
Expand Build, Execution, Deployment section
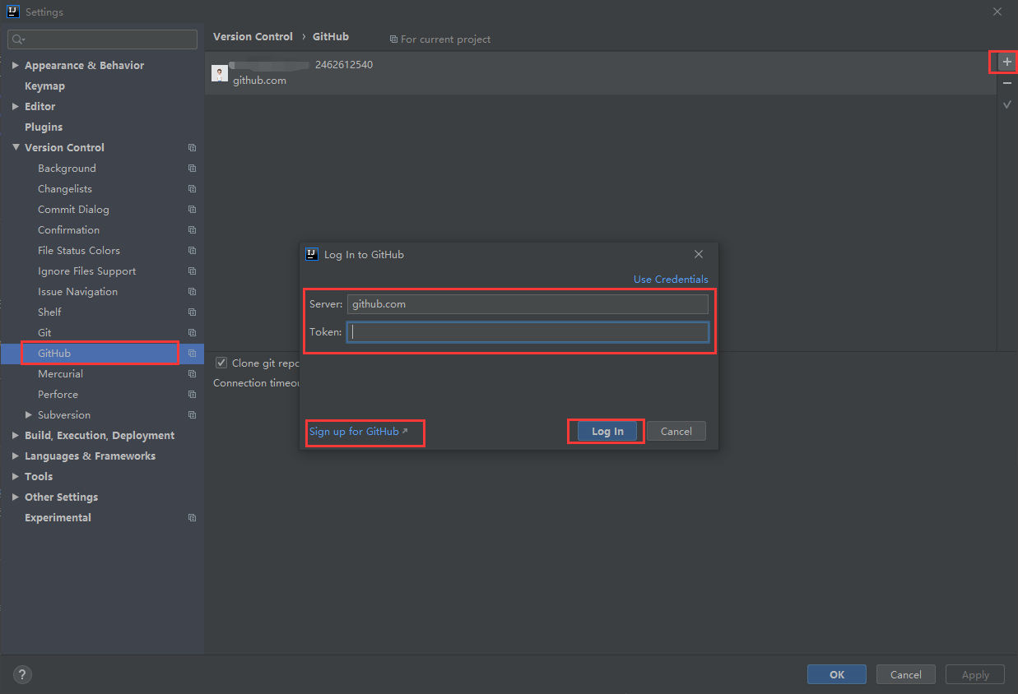pos(16,436)
